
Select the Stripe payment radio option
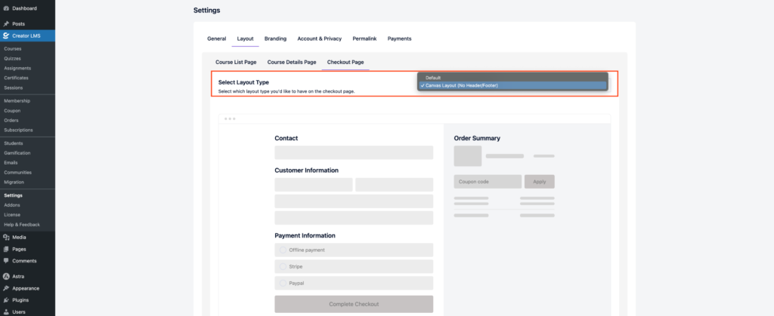(283, 266)
